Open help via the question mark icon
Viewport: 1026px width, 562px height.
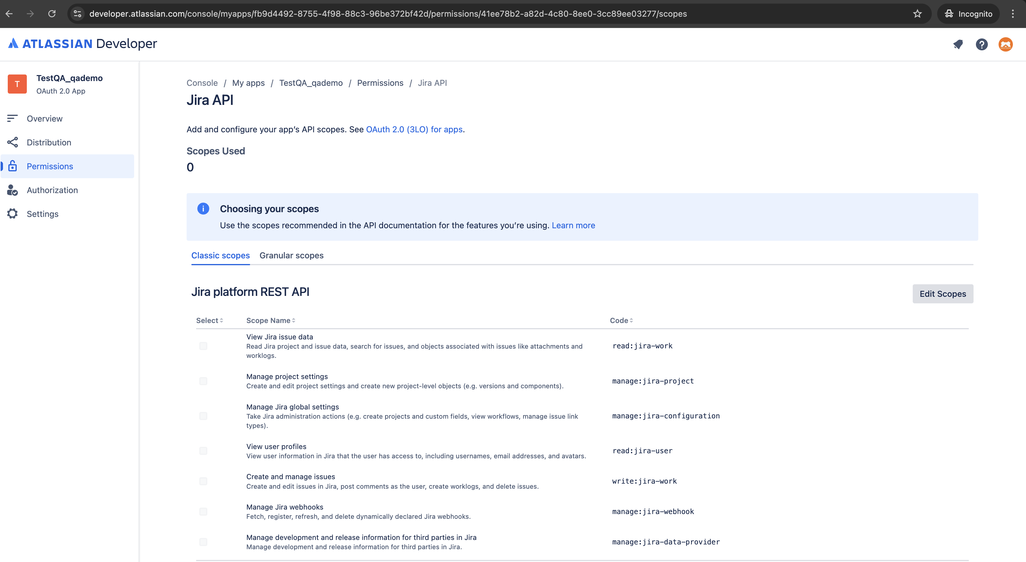[982, 44]
